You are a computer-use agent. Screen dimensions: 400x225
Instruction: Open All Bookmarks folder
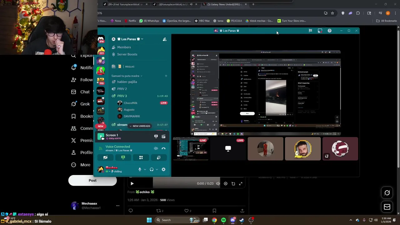click(387, 21)
